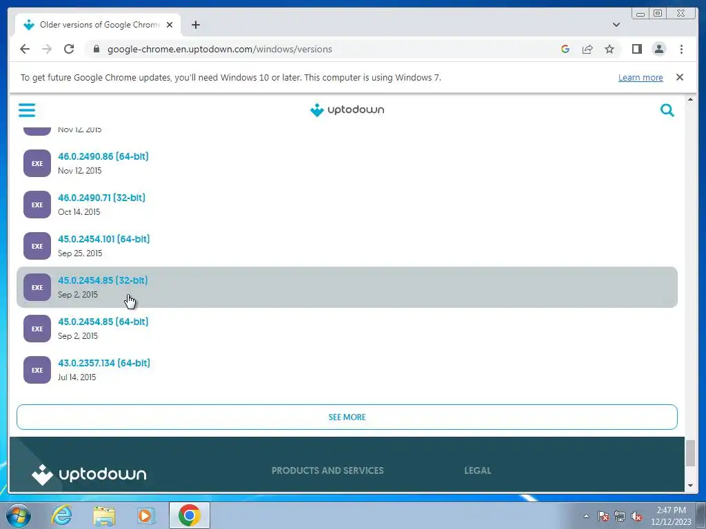The width and height of the screenshot is (706, 529).
Task: Launch Internet Explorer from taskbar
Action: tap(61, 515)
